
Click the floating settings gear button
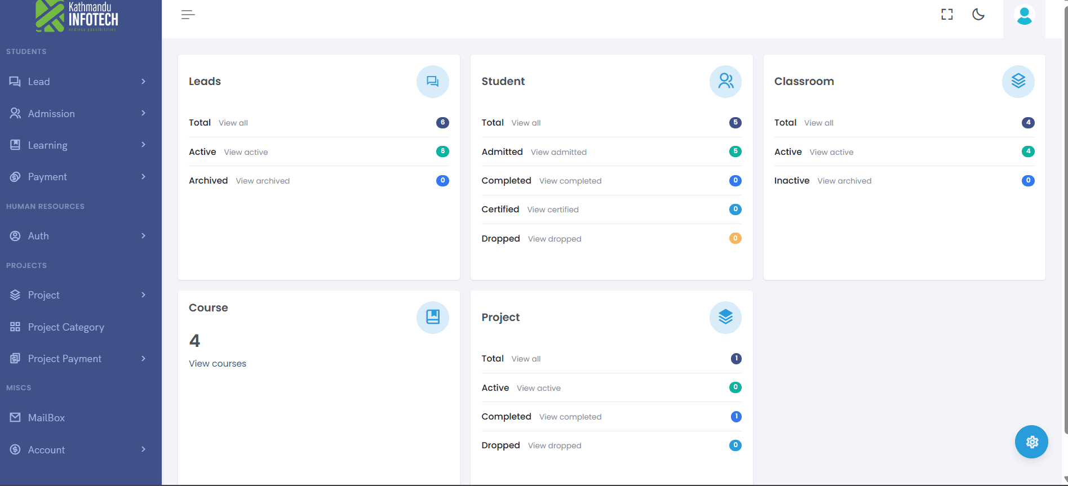pos(1031,442)
